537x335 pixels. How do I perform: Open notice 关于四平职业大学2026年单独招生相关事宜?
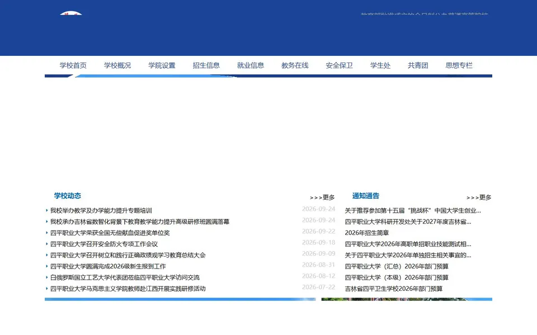point(408,255)
